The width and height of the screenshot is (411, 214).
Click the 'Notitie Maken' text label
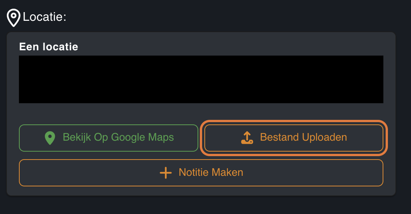coord(211,173)
